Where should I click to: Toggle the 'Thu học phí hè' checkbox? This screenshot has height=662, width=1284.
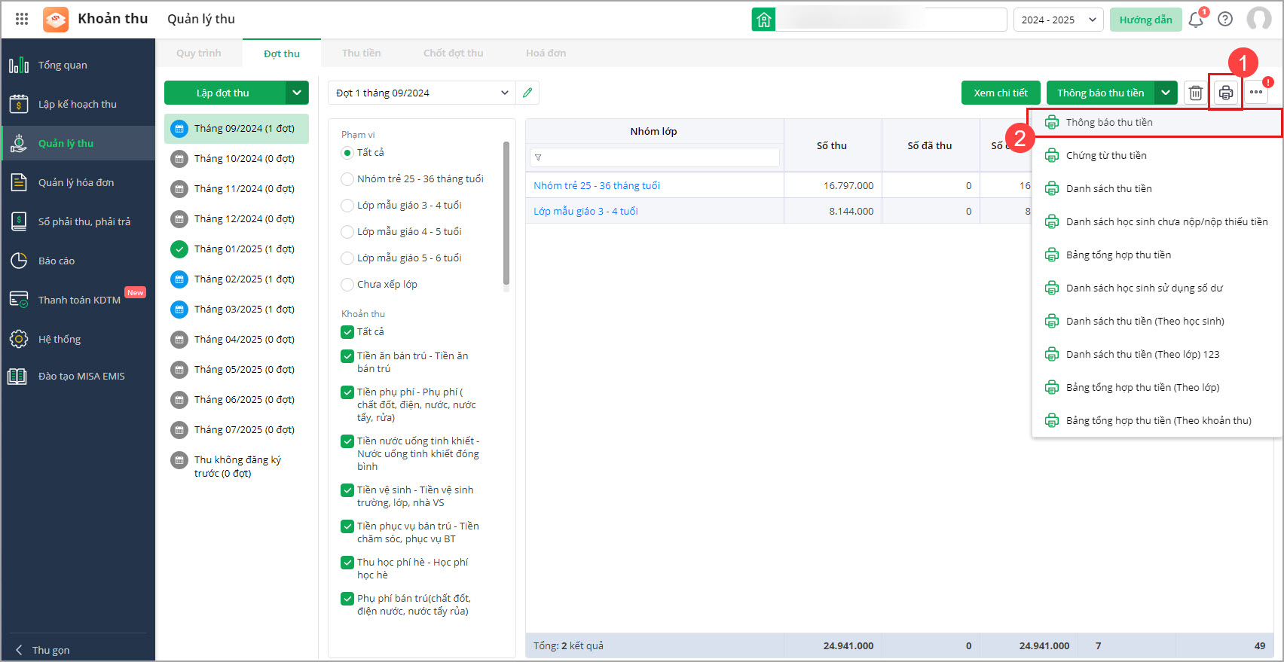347,563
